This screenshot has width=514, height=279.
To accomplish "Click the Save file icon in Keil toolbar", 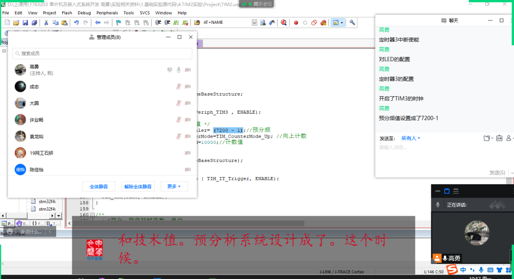I will (25, 22).
